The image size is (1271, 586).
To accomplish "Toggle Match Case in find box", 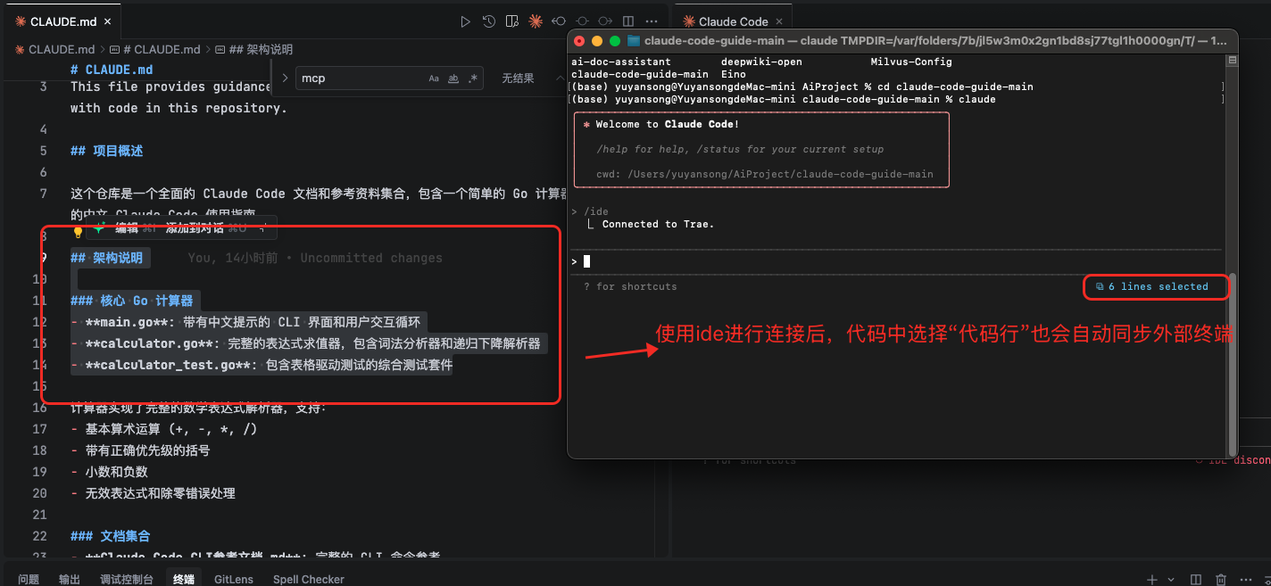I will point(434,78).
